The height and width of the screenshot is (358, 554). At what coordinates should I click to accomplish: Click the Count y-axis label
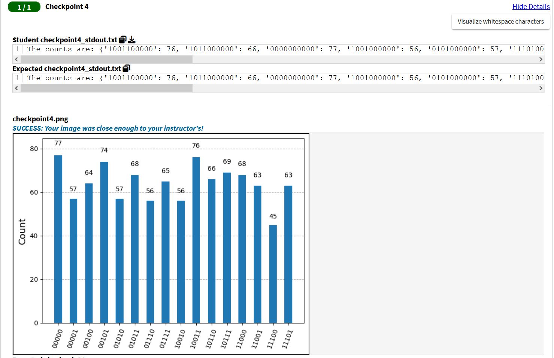pyautogui.click(x=22, y=232)
